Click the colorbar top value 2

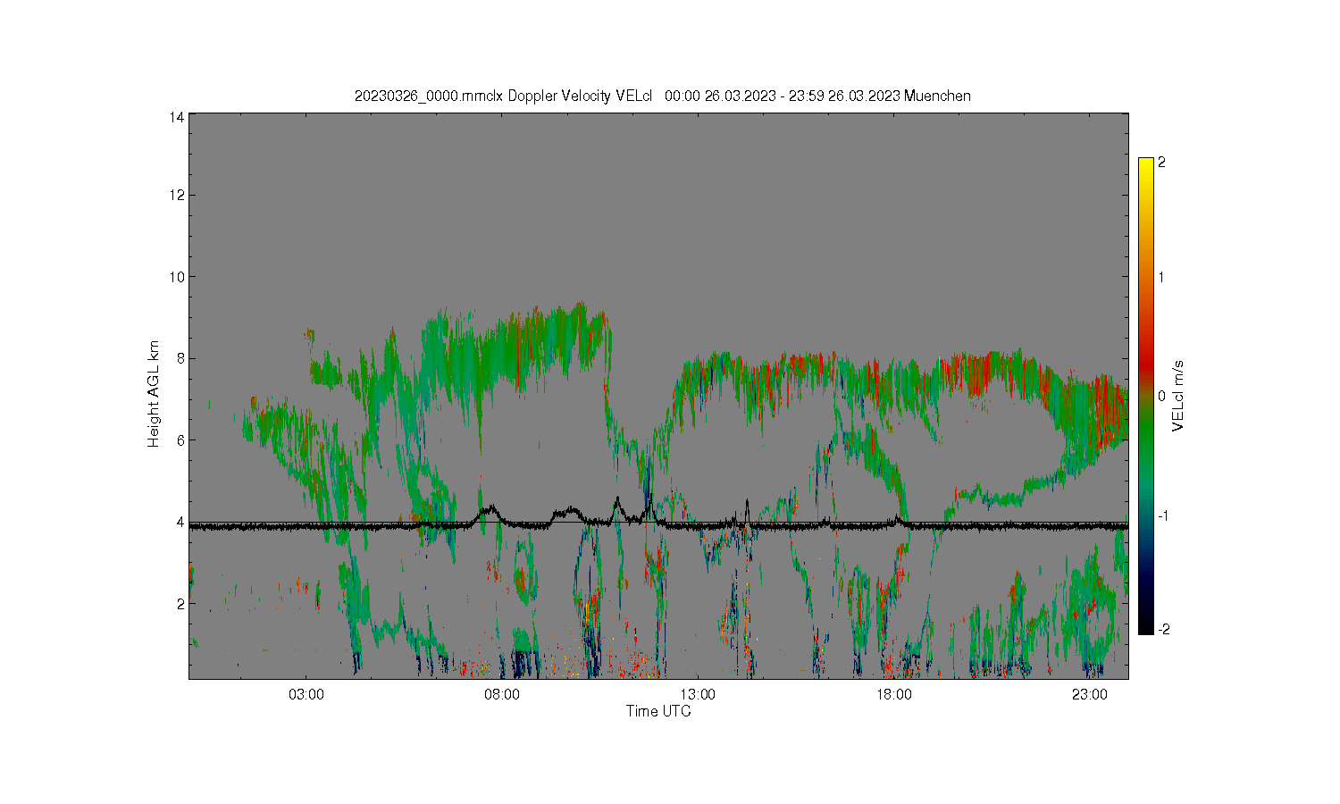coord(1161,163)
